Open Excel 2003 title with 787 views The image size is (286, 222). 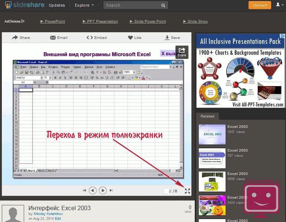tap(237, 150)
